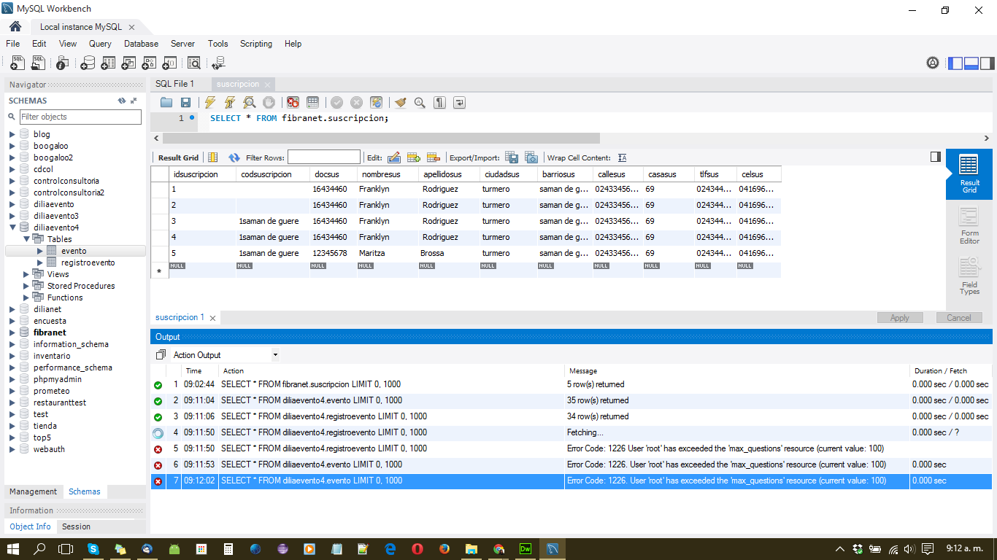Viewport: 997px width, 560px height.
Task: Toggle result row limit icon
Action: click(312, 103)
